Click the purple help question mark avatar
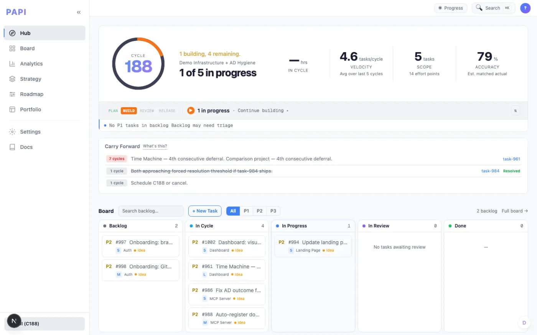537x335 pixels. 525,8
